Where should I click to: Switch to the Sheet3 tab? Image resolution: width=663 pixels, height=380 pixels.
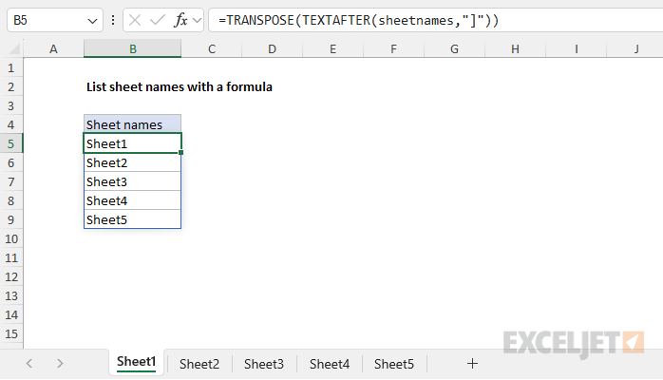(x=264, y=364)
